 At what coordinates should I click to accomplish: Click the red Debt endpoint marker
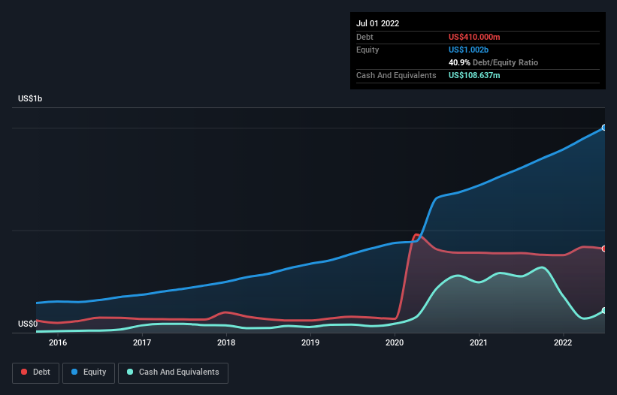[604, 249]
